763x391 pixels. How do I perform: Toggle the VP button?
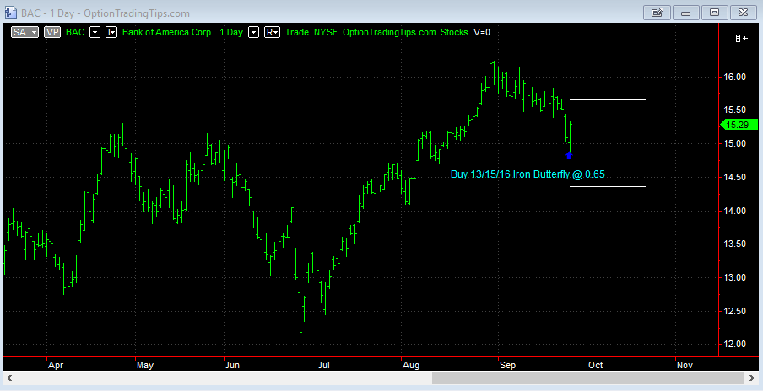52,32
